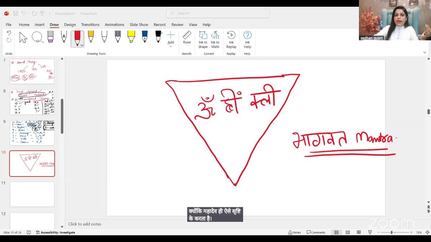Click to add notes field

point(85,224)
